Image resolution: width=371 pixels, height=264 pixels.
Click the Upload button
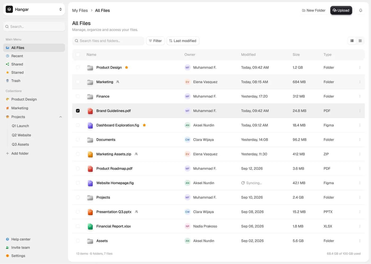(341, 10)
